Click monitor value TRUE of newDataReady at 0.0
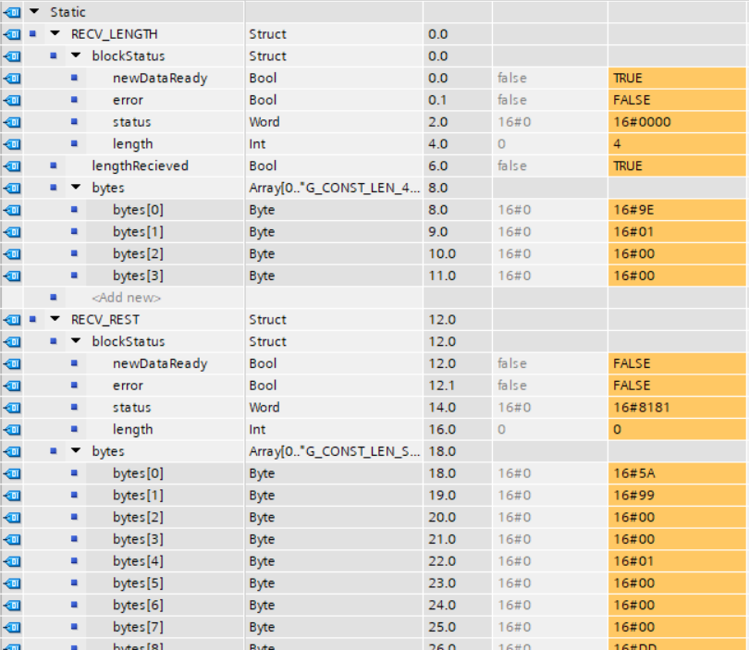 (677, 78)
